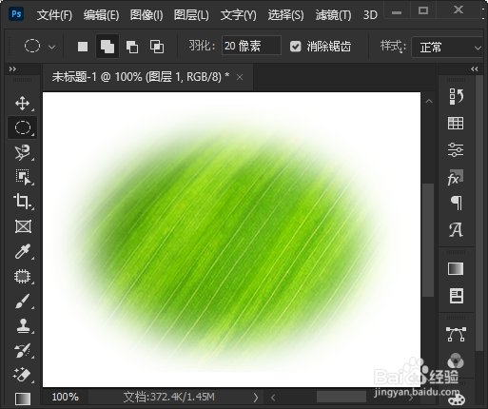Select the Eraser tool
The height and width of the screenshot is (409, 488).
(x=22, y=375)
